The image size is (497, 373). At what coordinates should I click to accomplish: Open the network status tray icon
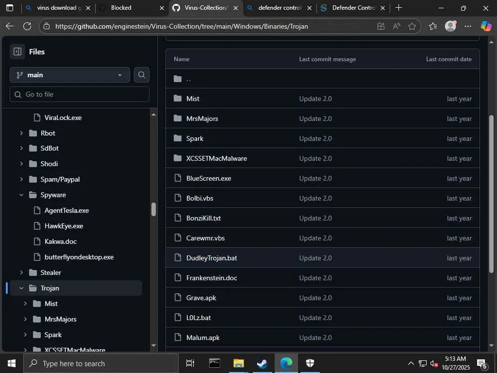(423, 363)
